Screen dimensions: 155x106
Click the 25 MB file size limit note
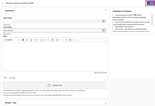[20, 93]
